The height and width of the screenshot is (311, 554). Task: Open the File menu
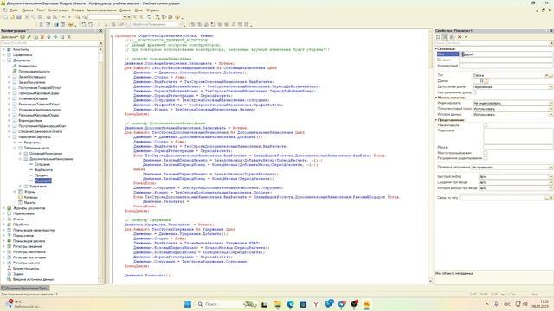coord(14,10)
